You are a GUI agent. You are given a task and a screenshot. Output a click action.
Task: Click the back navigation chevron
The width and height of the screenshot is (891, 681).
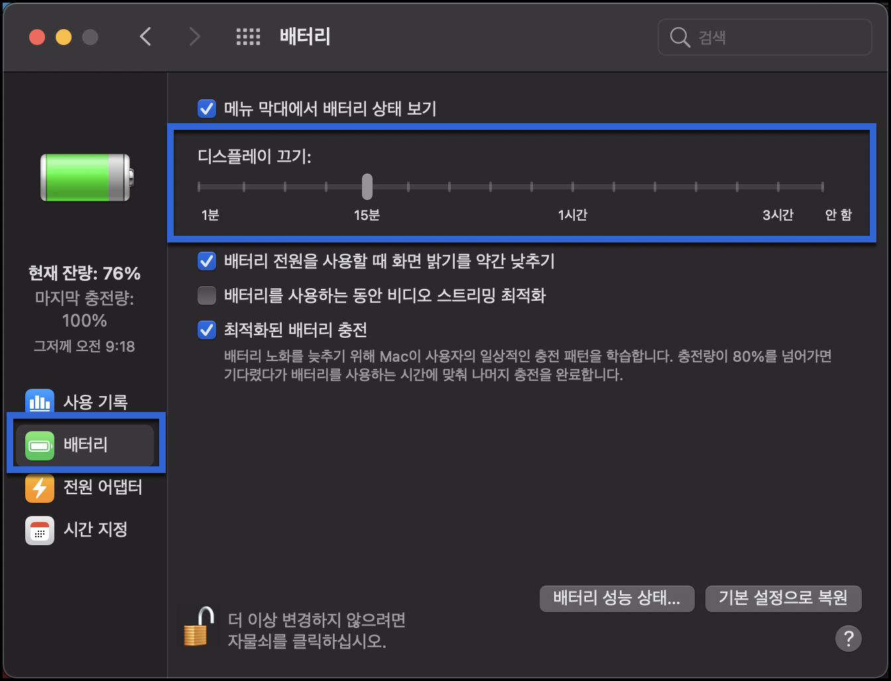[x=146, y=37]
